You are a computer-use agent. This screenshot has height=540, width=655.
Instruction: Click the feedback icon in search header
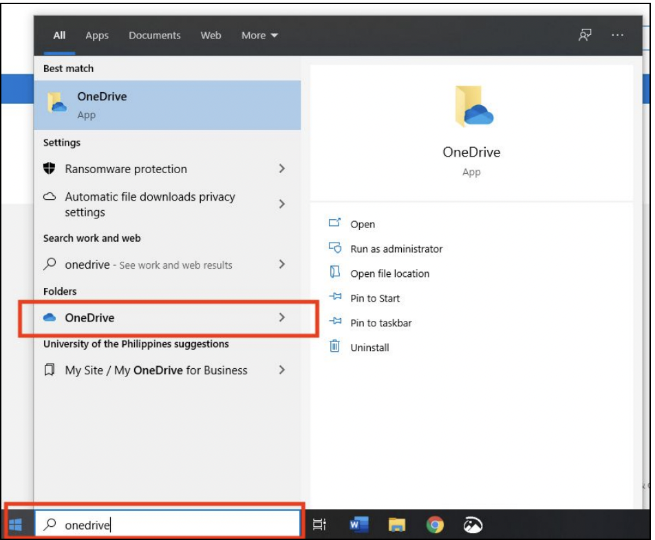[x=585, y=36]
